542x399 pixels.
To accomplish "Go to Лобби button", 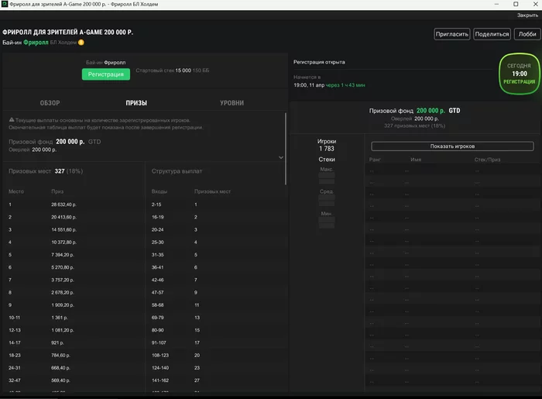I will pyautogui.click(x=527, y=34).
